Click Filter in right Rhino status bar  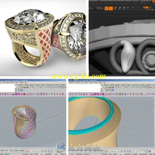(x=151, y=154)
